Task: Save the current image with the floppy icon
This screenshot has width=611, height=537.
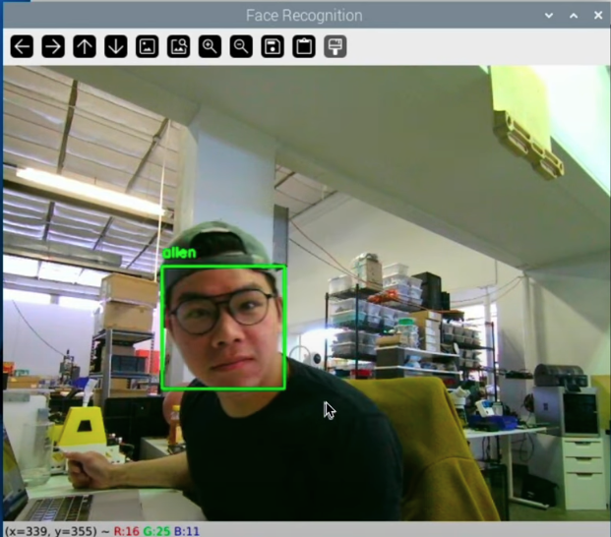Action: pos(273,46)
